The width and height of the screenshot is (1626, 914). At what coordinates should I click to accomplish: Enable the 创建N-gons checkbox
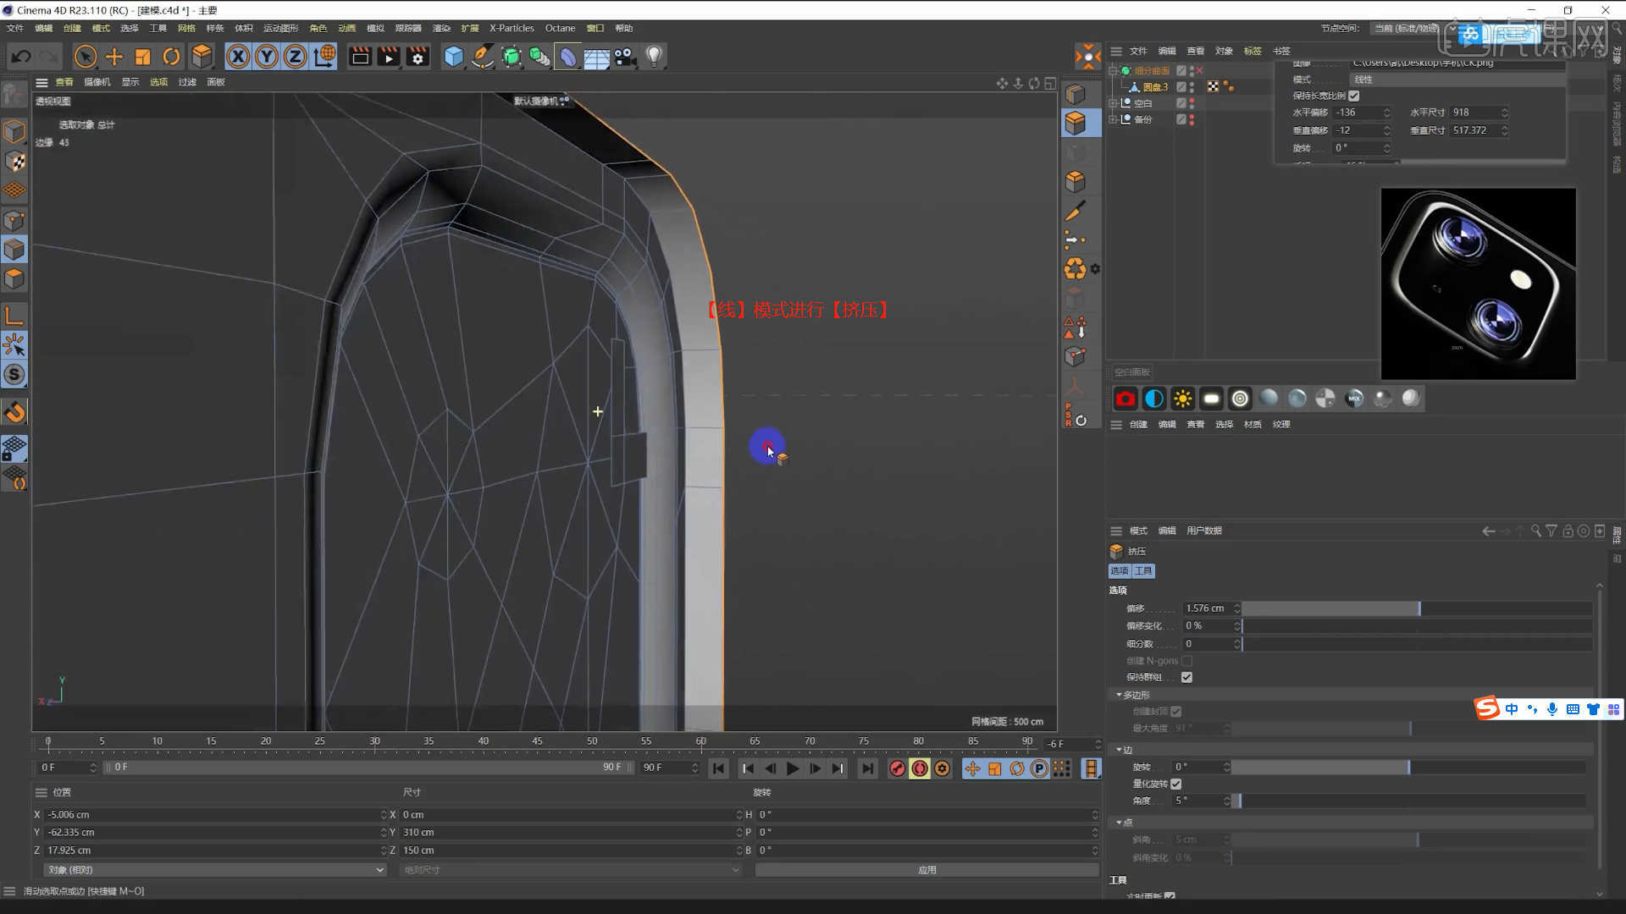click(1186, 661)
